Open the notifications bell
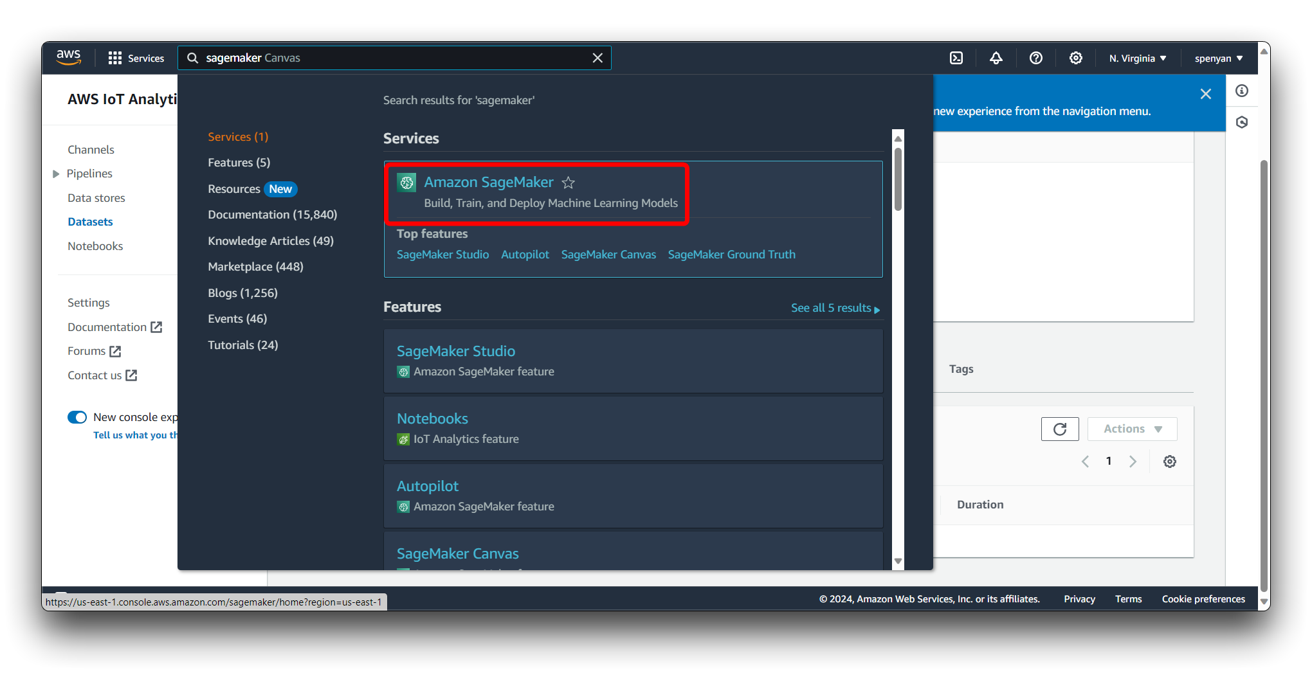The width and height of the screenshot is (1312, 673). tap(996, 58)
